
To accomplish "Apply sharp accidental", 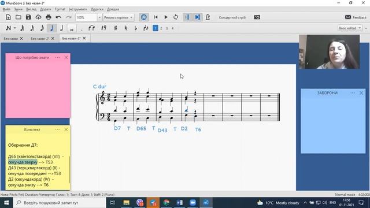I will [x=116, y=28].
